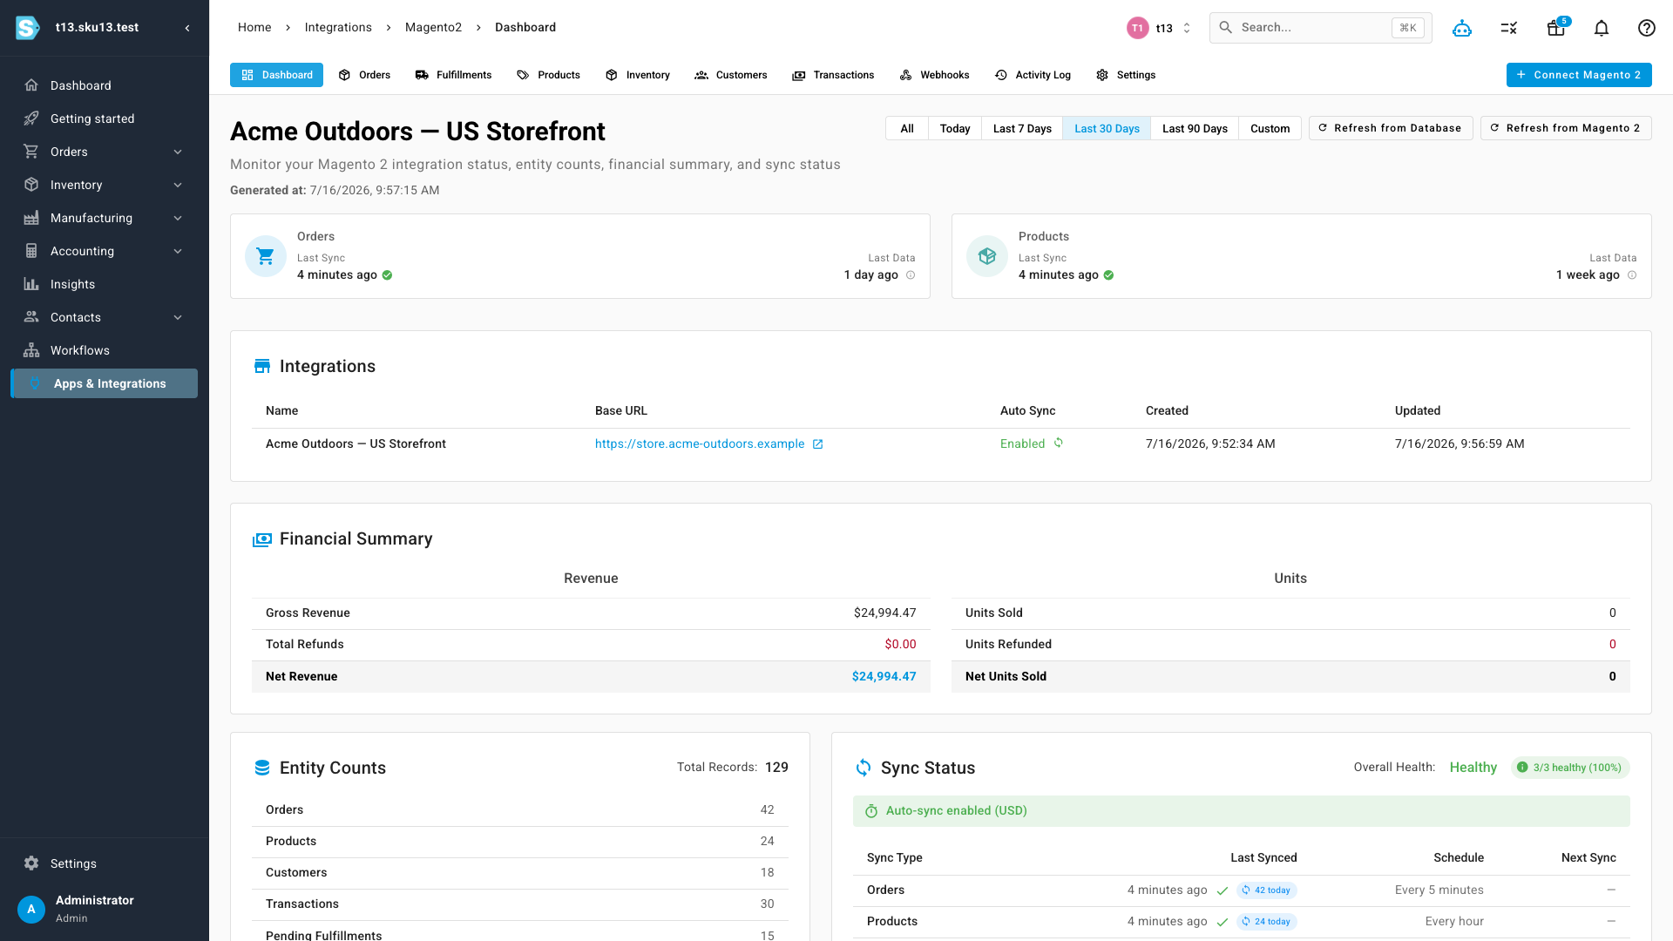Click the sidebar Settings gear icon

[31, 863]
